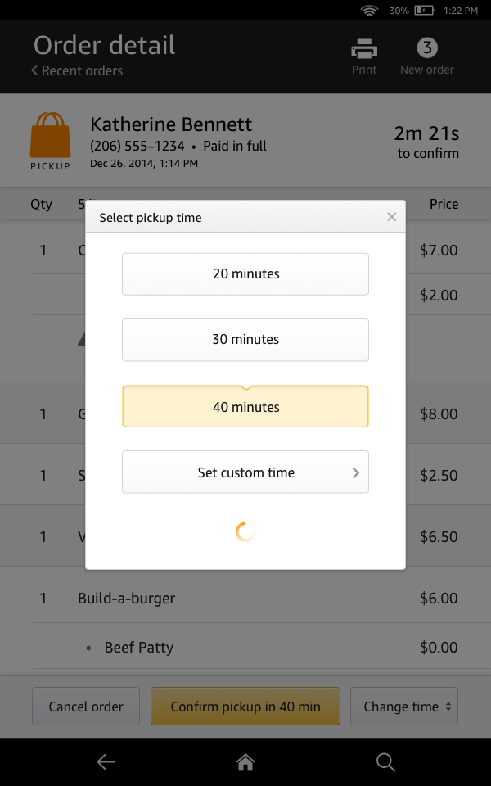Open New order badge showing 3
The height and width of the screenshot is (786, 491).
[x=426, y=47]
